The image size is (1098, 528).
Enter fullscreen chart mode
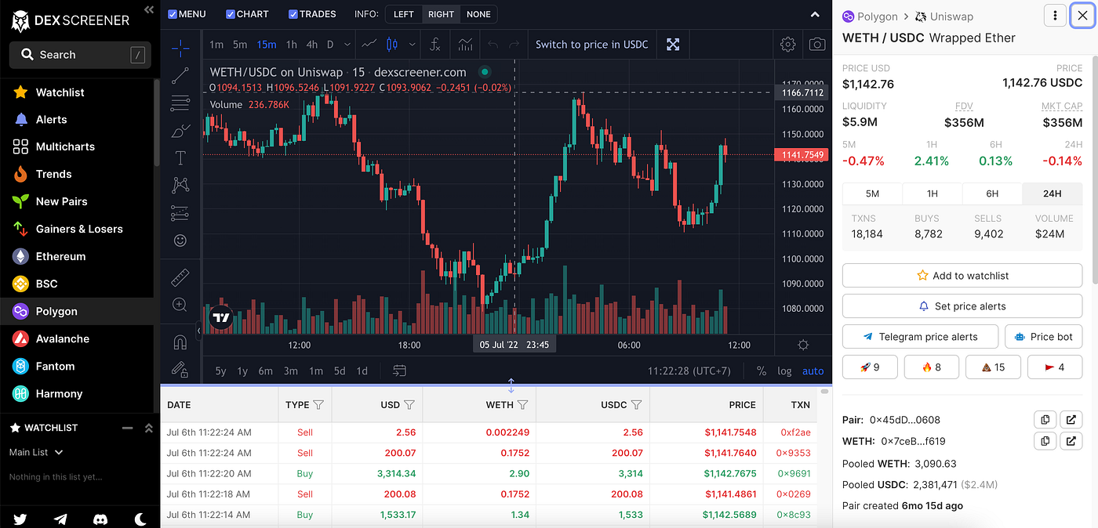(673, 45)
